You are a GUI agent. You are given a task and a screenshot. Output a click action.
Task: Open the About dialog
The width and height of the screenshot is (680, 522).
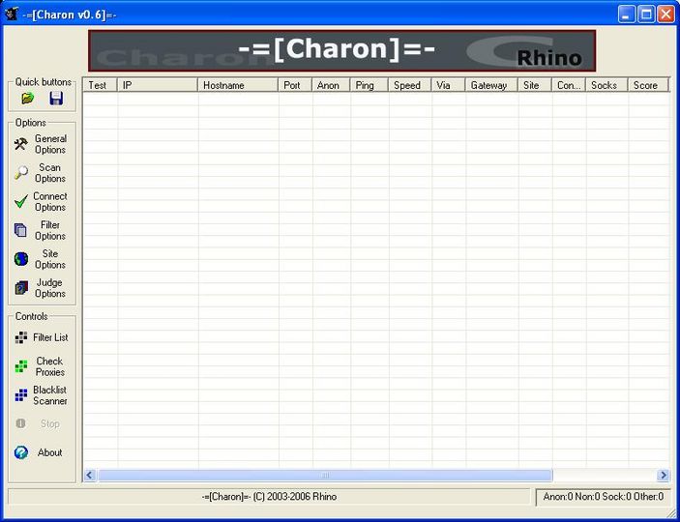[42, 452]
